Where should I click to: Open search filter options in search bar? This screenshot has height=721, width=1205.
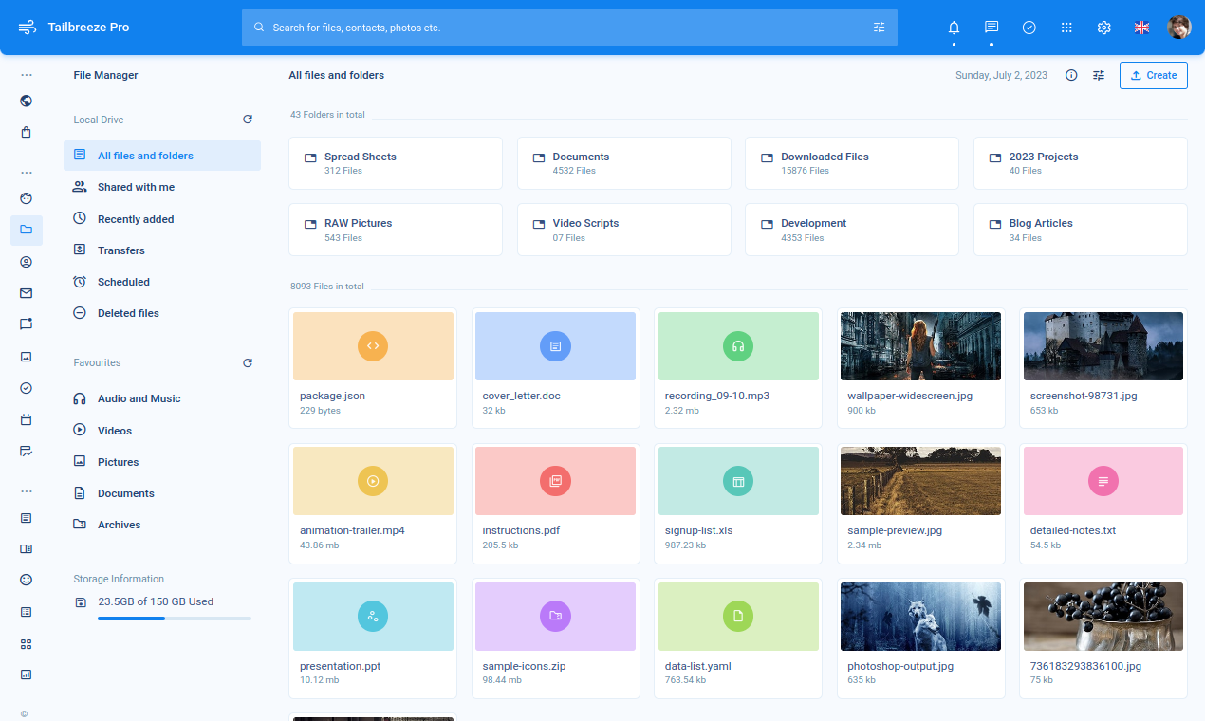tap(880, 28)
